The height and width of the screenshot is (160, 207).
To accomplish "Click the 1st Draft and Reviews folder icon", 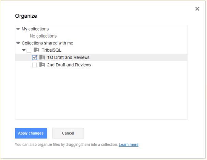I will pyautogui.click(x=42, y=57).
